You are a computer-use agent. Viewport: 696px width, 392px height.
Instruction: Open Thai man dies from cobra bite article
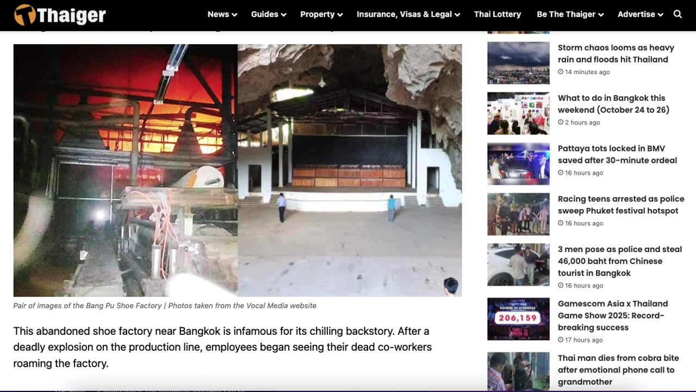(x=618, y=370)
